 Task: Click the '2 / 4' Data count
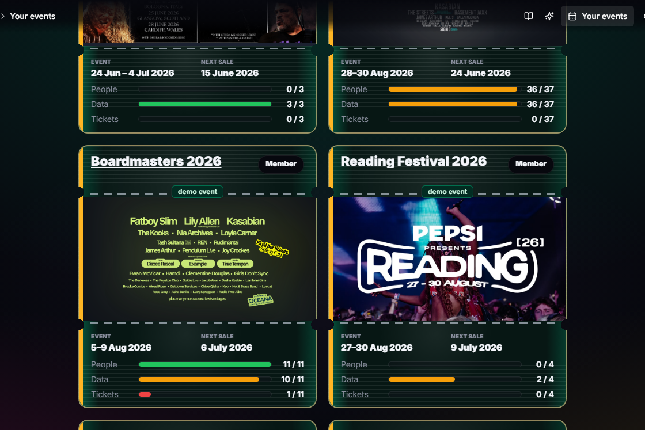(545, 379)
